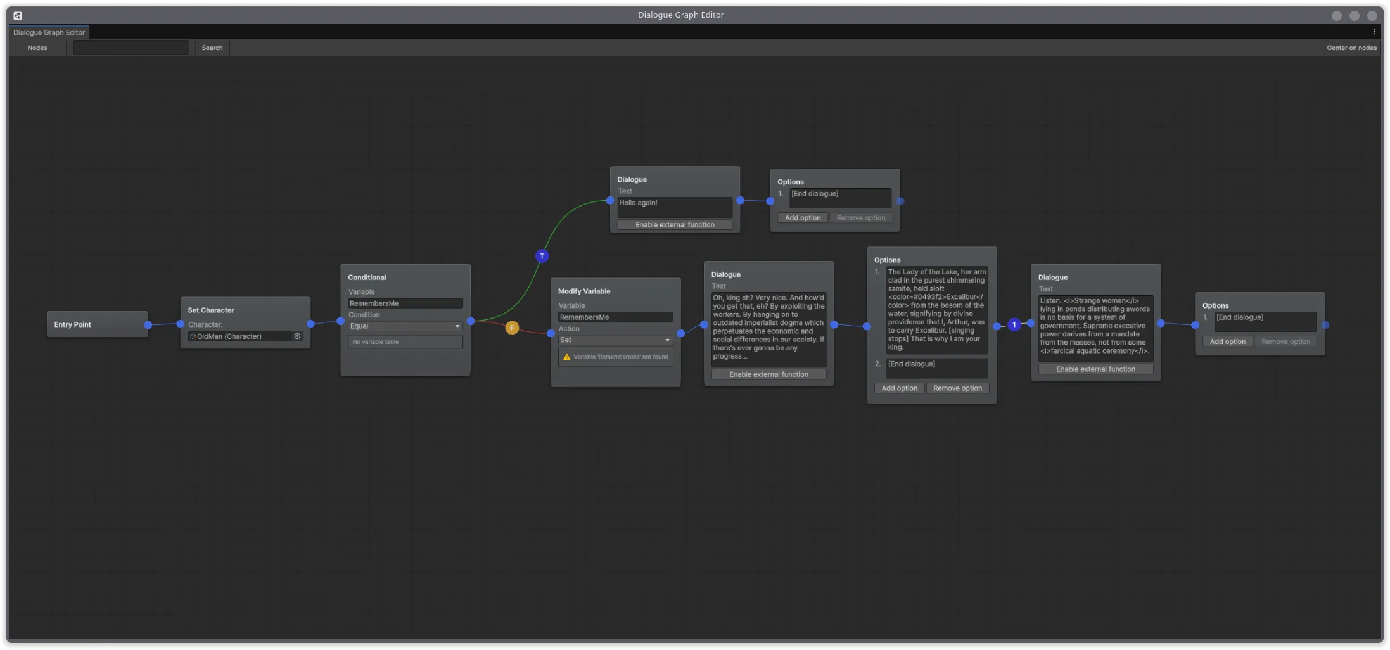Click End dialogue field in top Options node
The width and height of the screenshot is (1390, 650).
click(x=840, y=198)
